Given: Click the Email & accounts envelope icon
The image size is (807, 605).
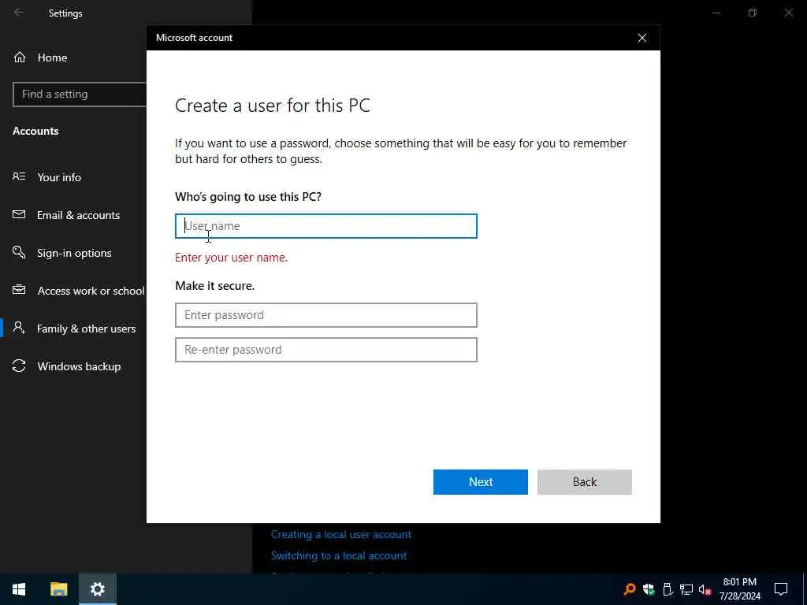Looking at the screenshot, I should click(19, 214).
